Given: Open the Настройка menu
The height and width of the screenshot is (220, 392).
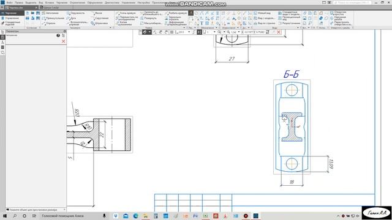Looking at the screenshot, I should (143, 2).
